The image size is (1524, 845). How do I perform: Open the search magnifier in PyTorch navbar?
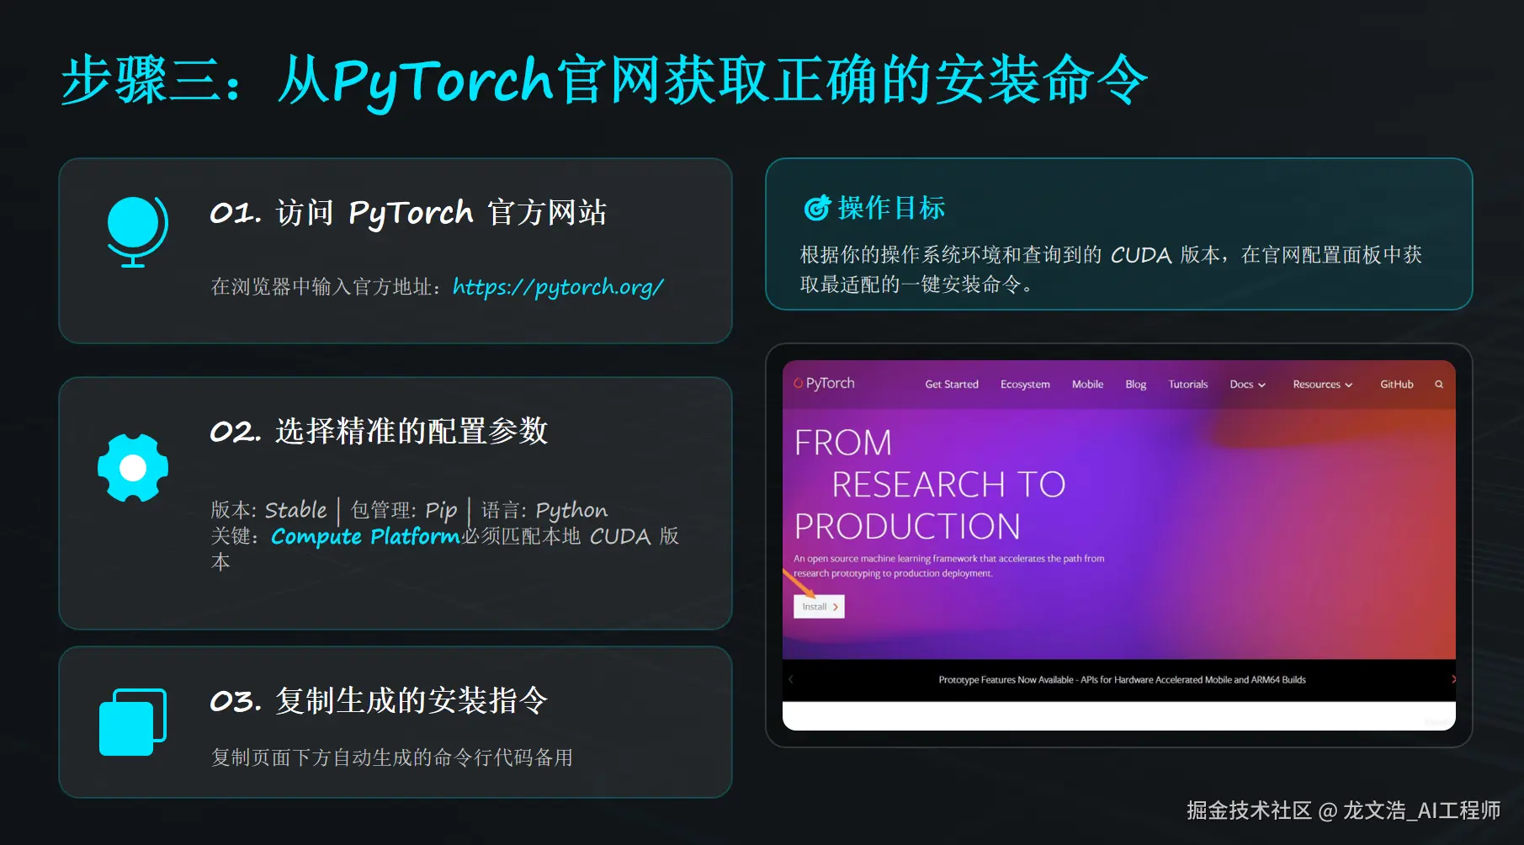coord(1439,384)
